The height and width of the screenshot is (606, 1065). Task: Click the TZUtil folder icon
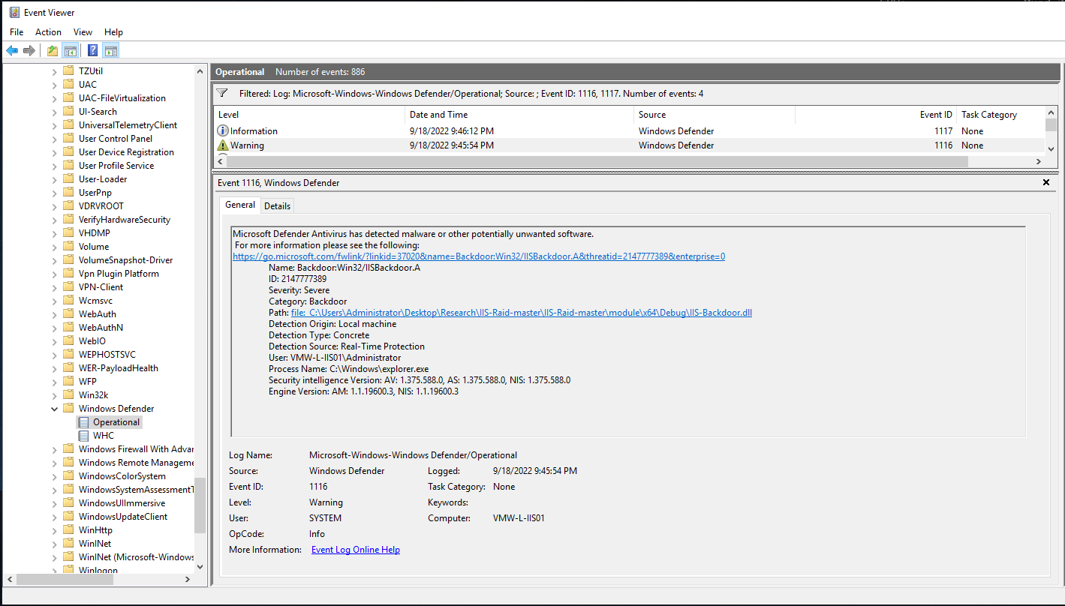[68, 71]
